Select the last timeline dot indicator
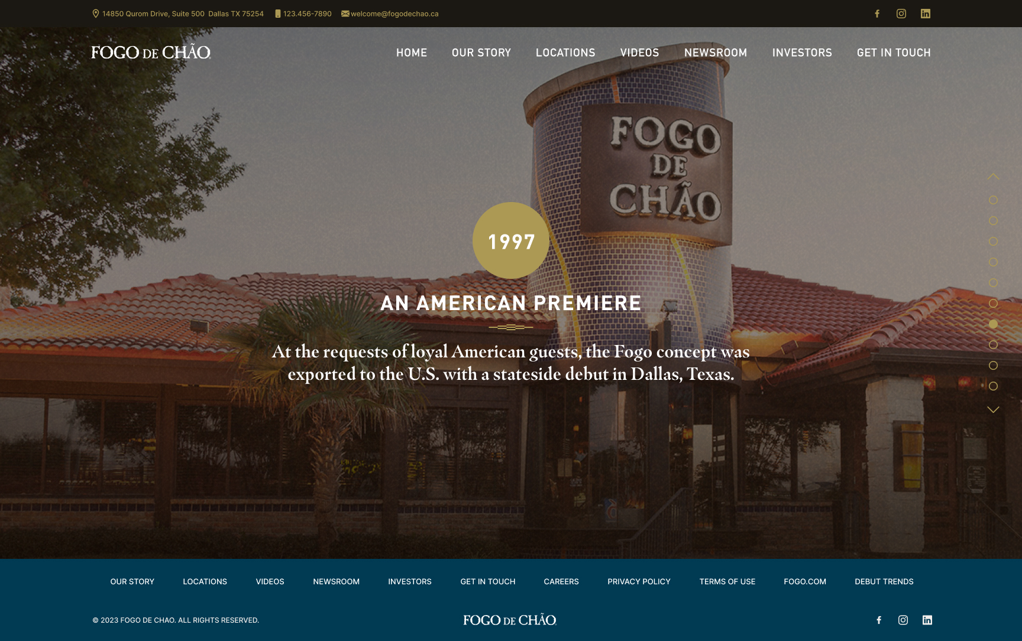This screenshot has height=641, width=1022. coord(993,386)
